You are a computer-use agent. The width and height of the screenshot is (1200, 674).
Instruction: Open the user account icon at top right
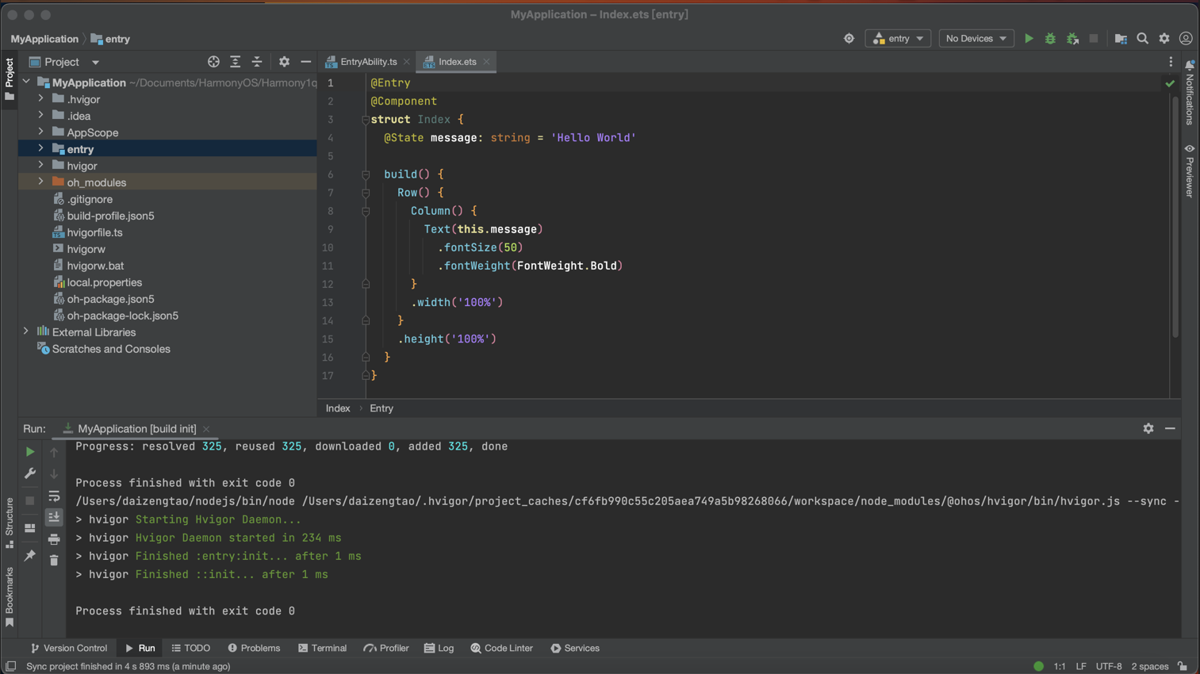tap(1186, 38)
